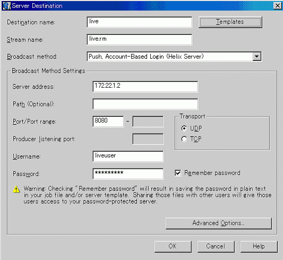Open the Templates button
Screen dimensions: 283x260
click(x=230, y=22)
